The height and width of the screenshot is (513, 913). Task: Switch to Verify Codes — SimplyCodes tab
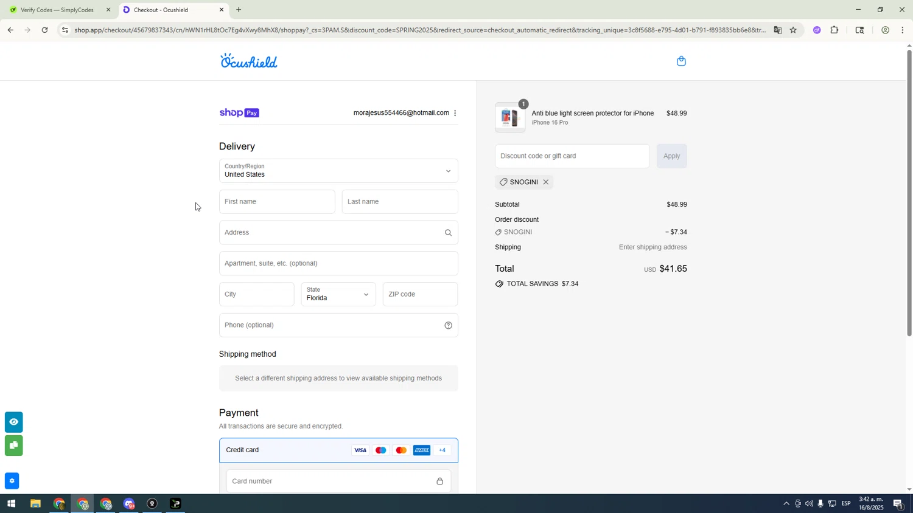(x=57, y=10)
